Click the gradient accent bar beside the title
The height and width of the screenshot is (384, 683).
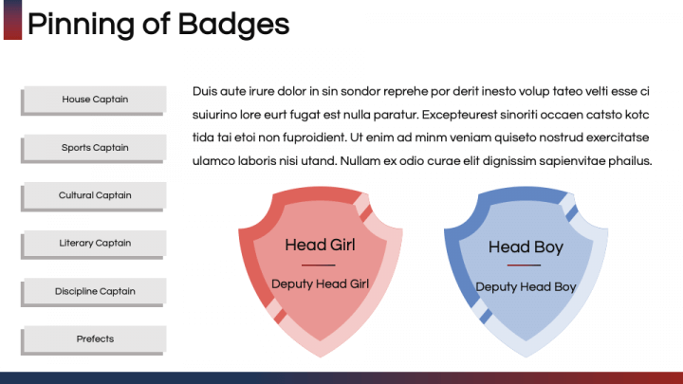coord(12,20)
